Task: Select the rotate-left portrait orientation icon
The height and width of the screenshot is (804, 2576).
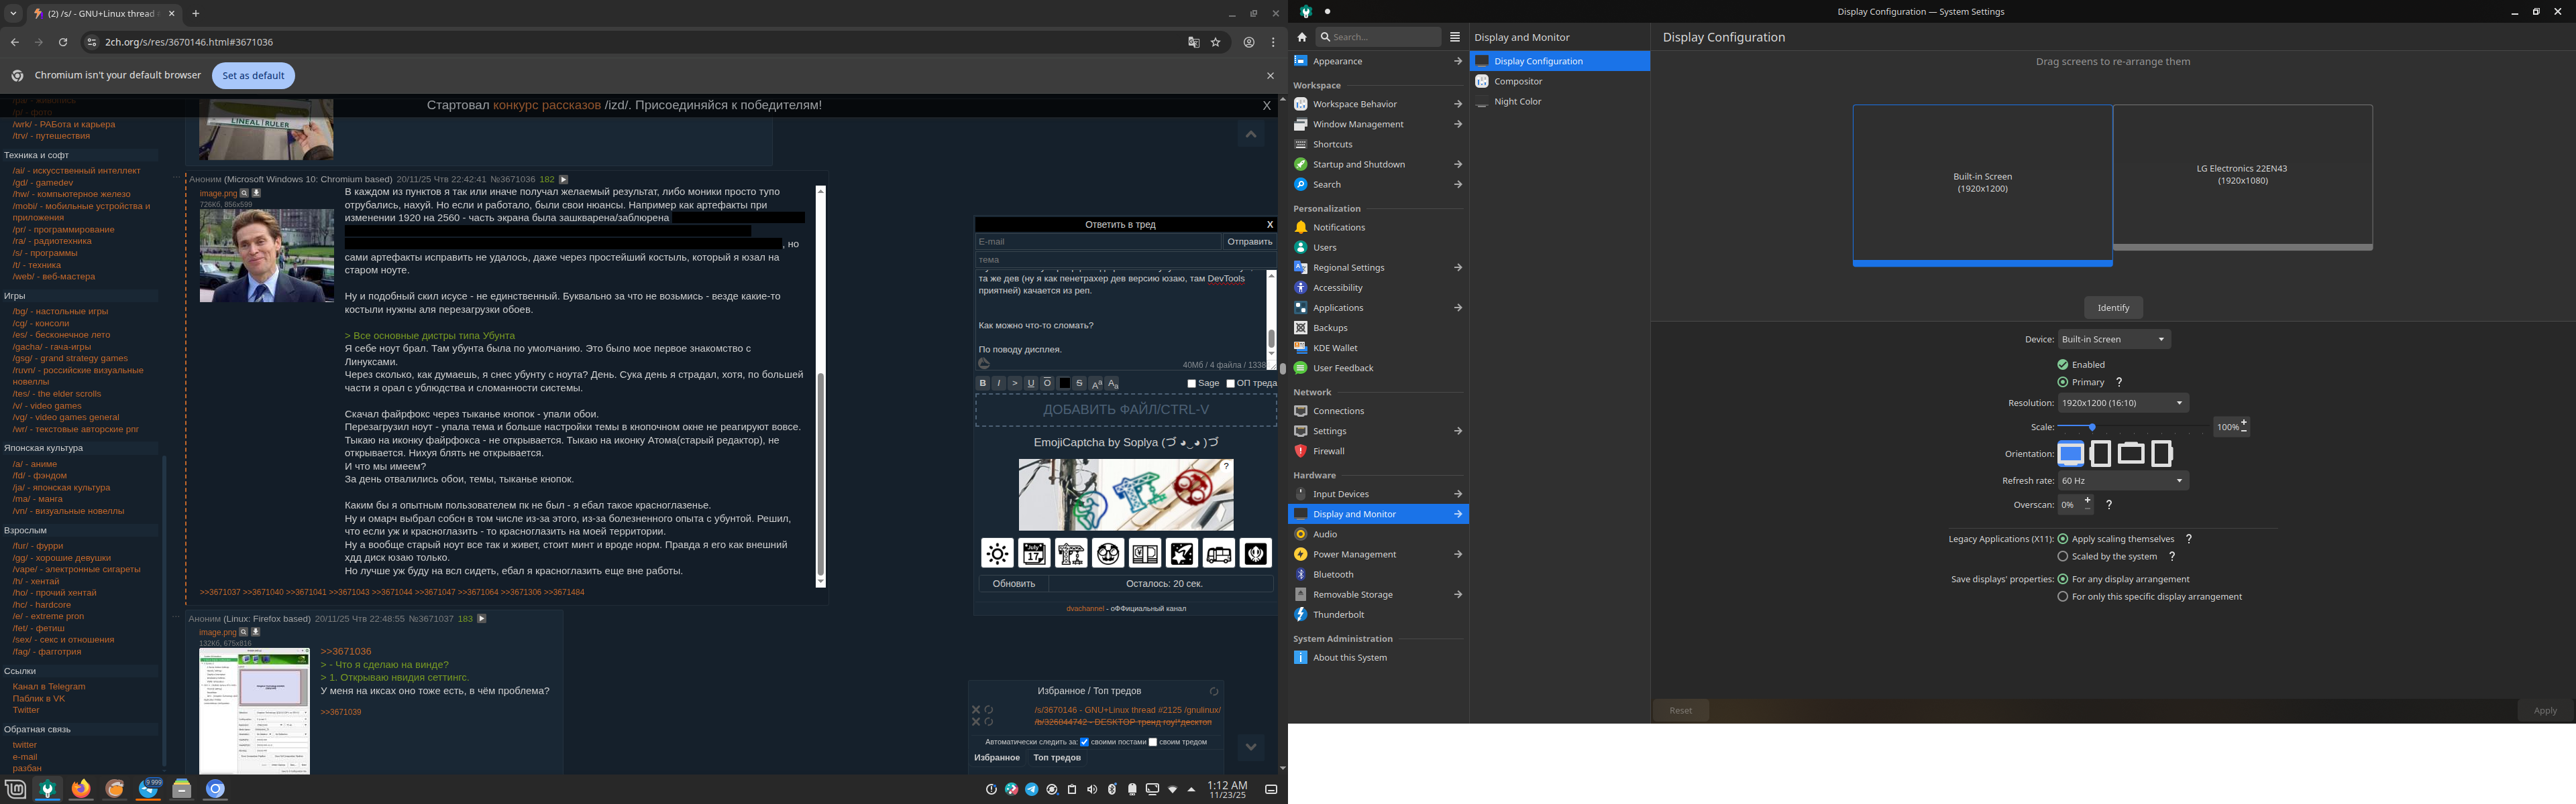Action: tap(2101, 454)
